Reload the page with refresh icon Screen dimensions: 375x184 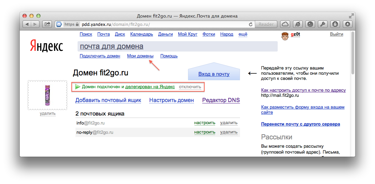[251, 24]
